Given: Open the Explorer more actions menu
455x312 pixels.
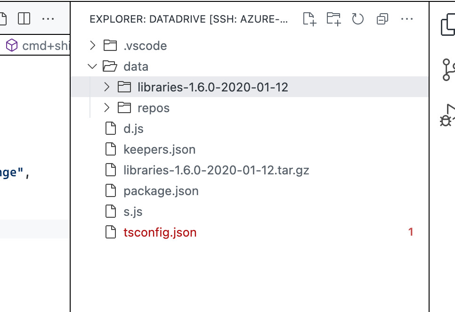Looking at the screenshot, I should click(x=407, y=19).
